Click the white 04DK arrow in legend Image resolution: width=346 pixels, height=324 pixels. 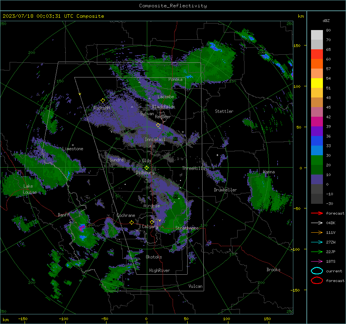click(317, 223)
